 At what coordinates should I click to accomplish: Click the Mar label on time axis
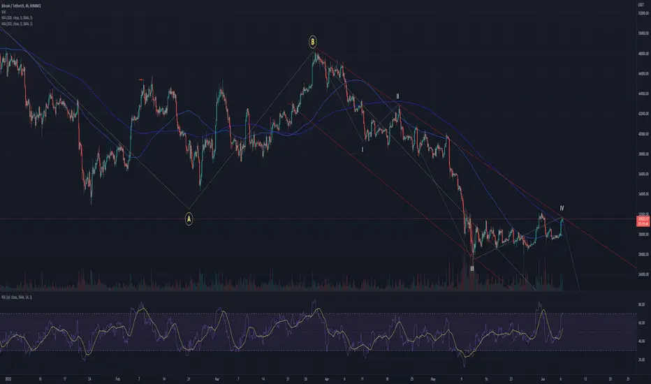click(217, 379)
